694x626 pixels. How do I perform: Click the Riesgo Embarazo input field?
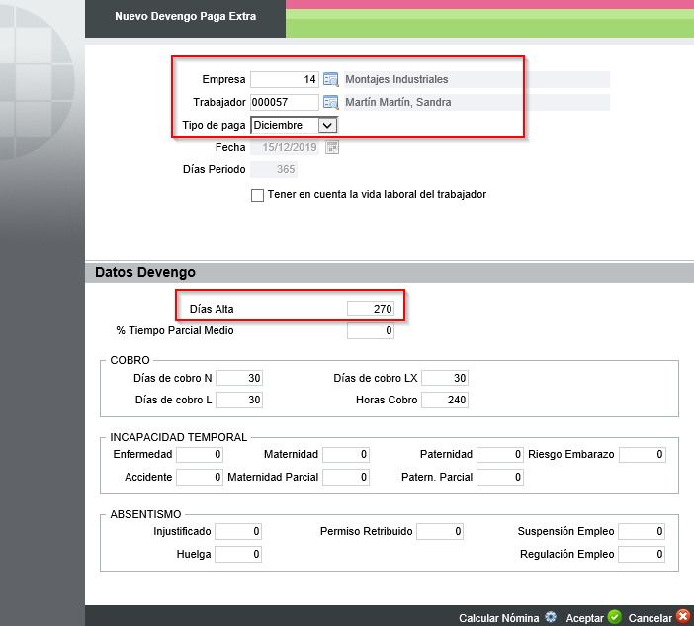tap(643, 455)
